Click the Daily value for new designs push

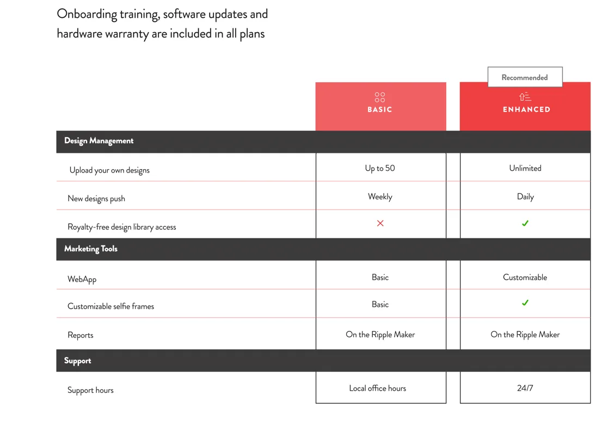click(525, 196)
